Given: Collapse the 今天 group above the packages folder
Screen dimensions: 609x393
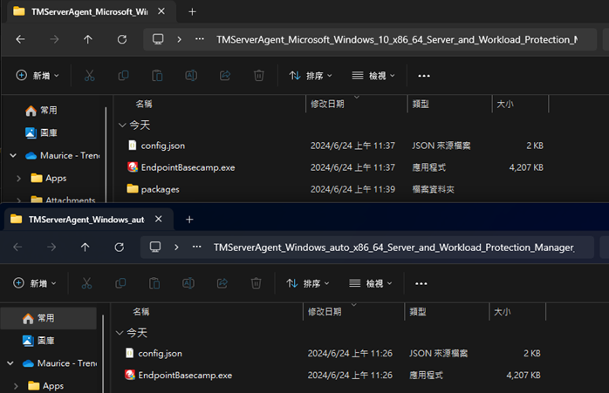Looking at the screenshot, I should (123, 125).
